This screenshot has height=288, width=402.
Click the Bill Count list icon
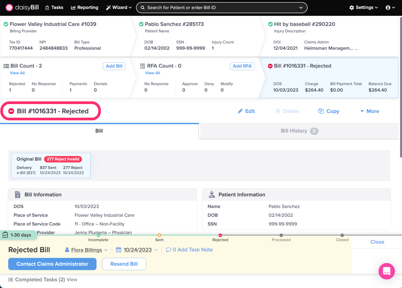click(x=6, y=66)
